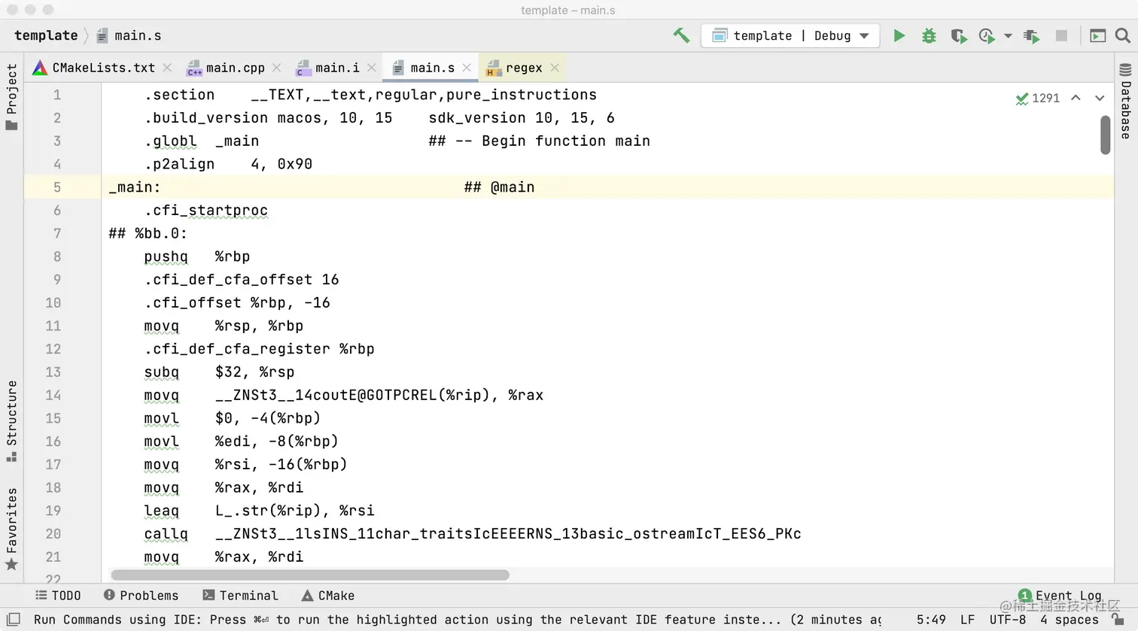1138x631 pixels.
Task: Open the Event Log panel
Action: tap(1060, 596)
